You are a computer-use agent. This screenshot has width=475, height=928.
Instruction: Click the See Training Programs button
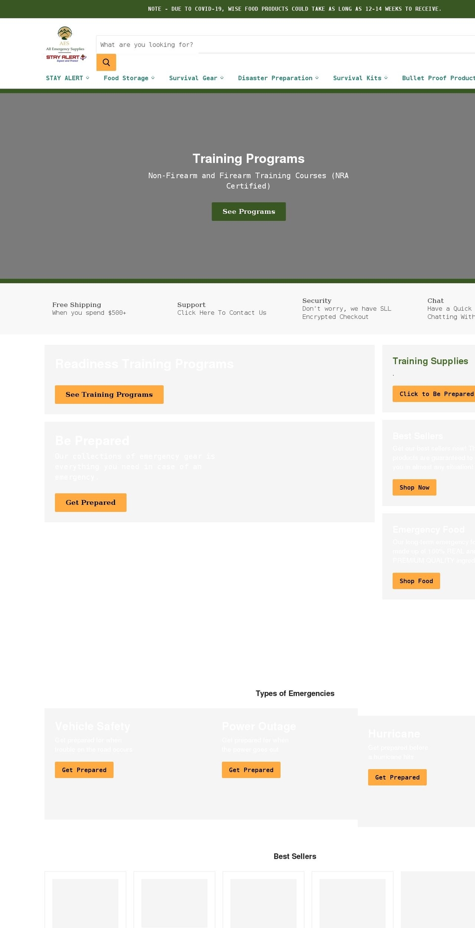point(109,394)
